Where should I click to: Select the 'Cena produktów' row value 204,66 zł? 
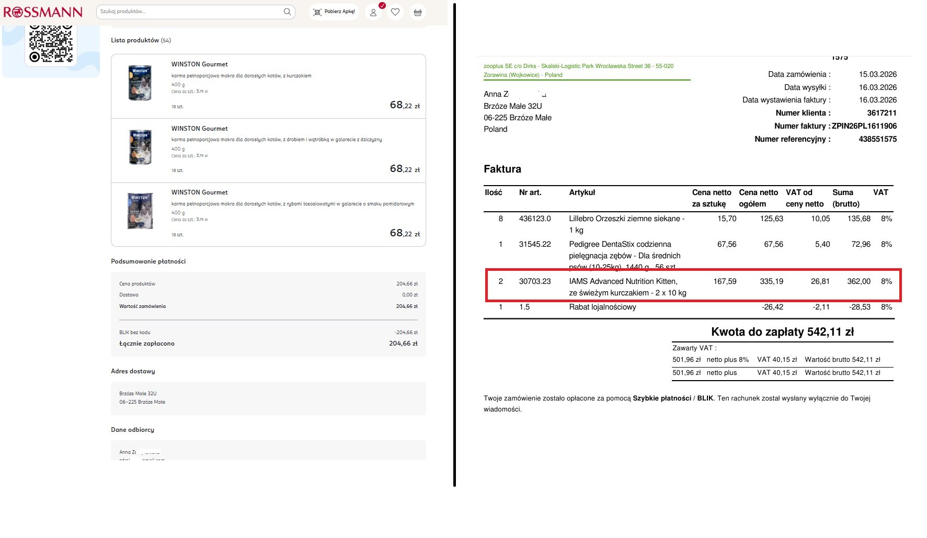(x=407, y=284)
